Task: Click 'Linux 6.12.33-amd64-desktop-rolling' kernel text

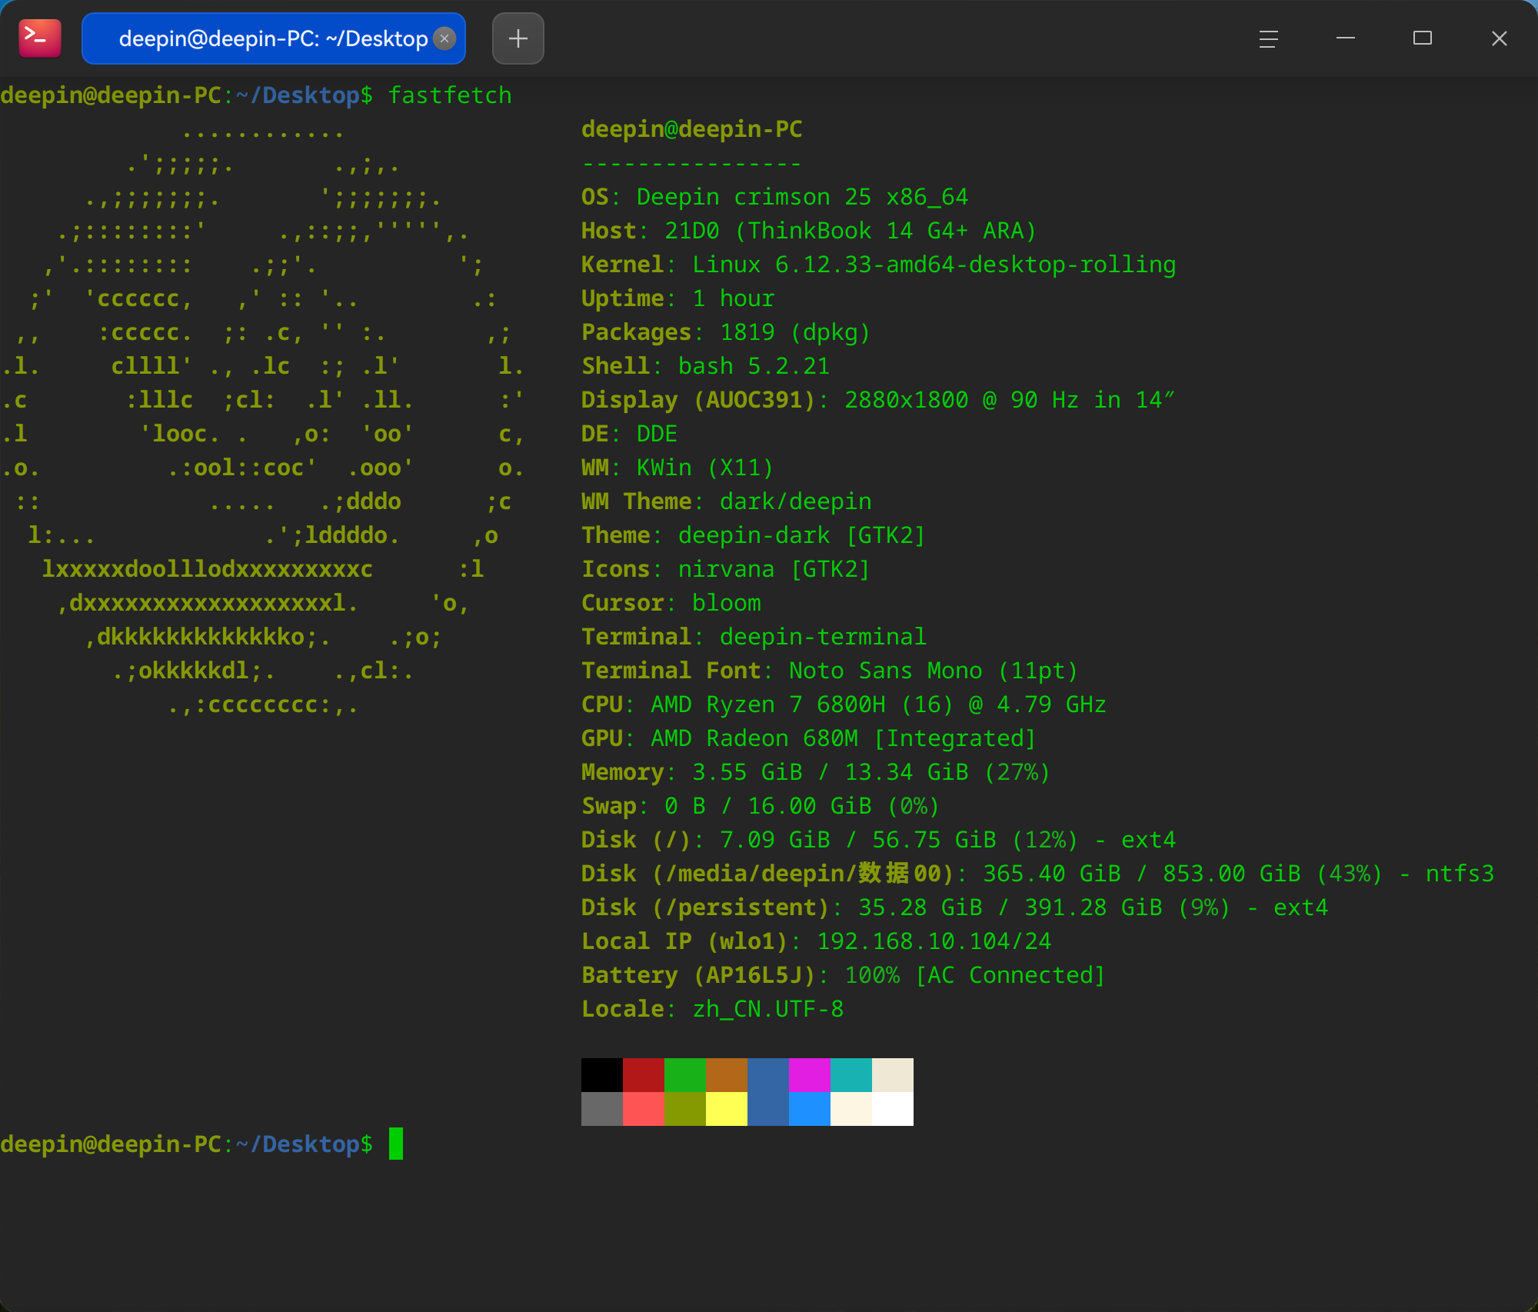Action: (934, 265)
